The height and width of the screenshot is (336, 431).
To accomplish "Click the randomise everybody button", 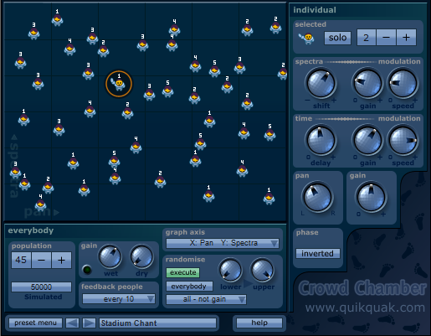I will click(189, 286).
